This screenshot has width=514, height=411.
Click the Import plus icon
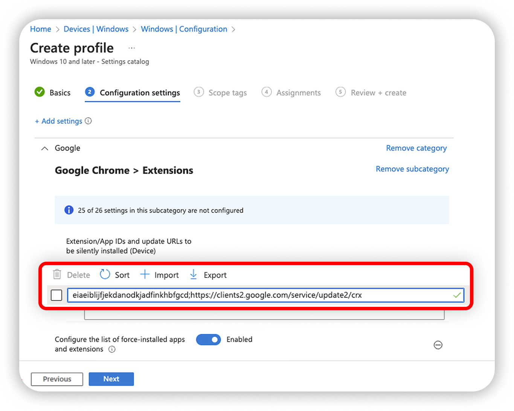click(x=145, y=275)
